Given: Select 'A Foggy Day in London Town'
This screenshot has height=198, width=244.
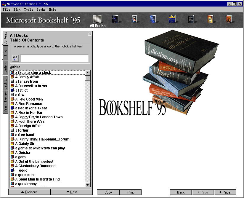Looking at the screenshot, I should click(39, 117).
